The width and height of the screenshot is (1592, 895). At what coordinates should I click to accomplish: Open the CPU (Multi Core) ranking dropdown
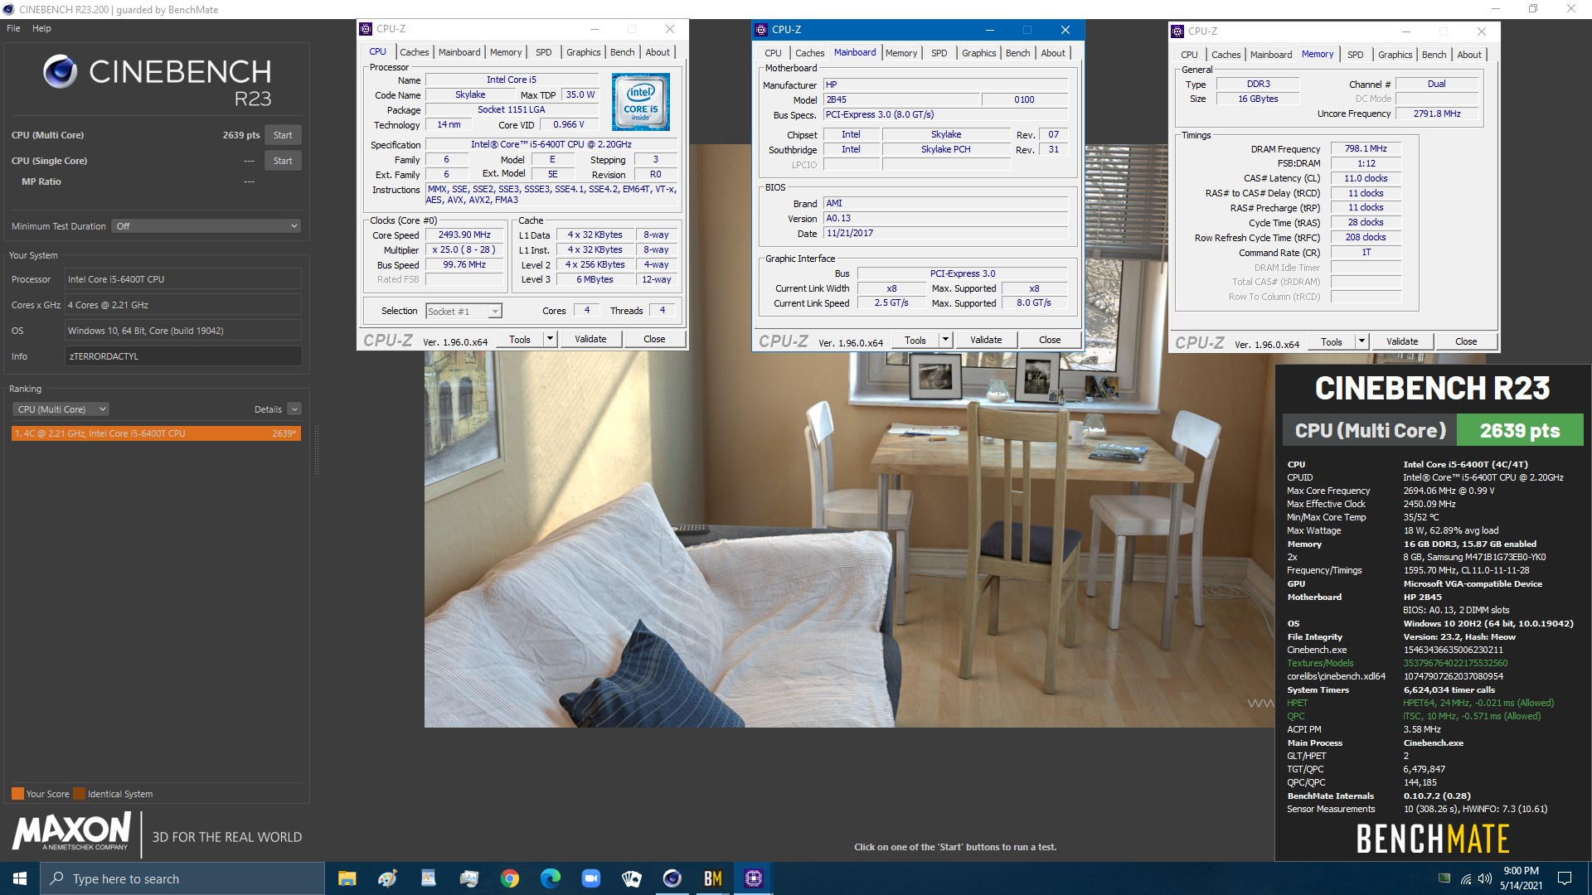[x=61, y=409]
